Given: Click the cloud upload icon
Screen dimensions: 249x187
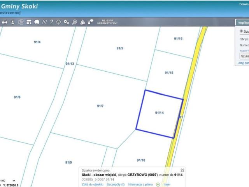Looking at the screenshot, I should 58,22.
